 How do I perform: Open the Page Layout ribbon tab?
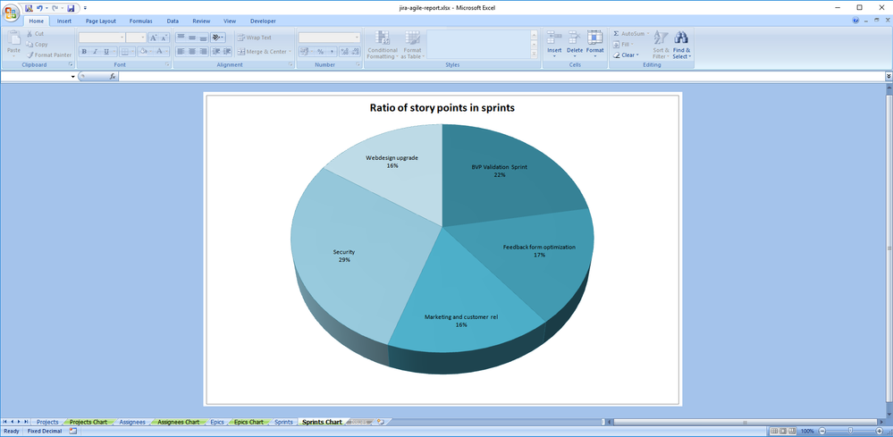(x=101, y=21)
